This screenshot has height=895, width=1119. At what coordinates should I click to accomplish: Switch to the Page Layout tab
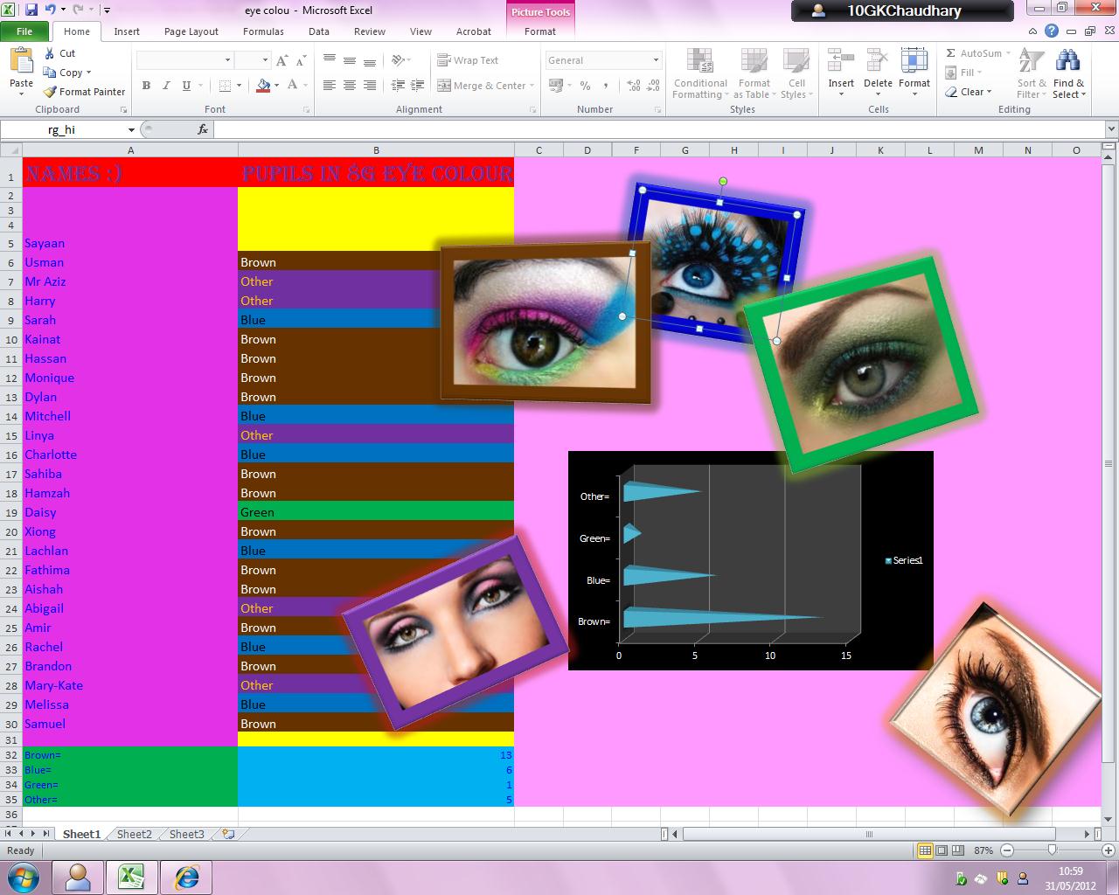coord(191,31)
